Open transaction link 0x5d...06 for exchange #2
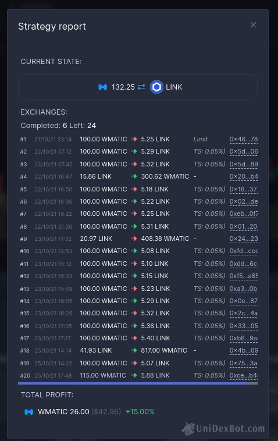 click(x=244, y=152)
